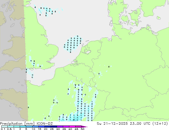The width and height of the screenshot is (169, 130).
Task: Click the '23..00 UTC' time label
Action: click(140, 124)
